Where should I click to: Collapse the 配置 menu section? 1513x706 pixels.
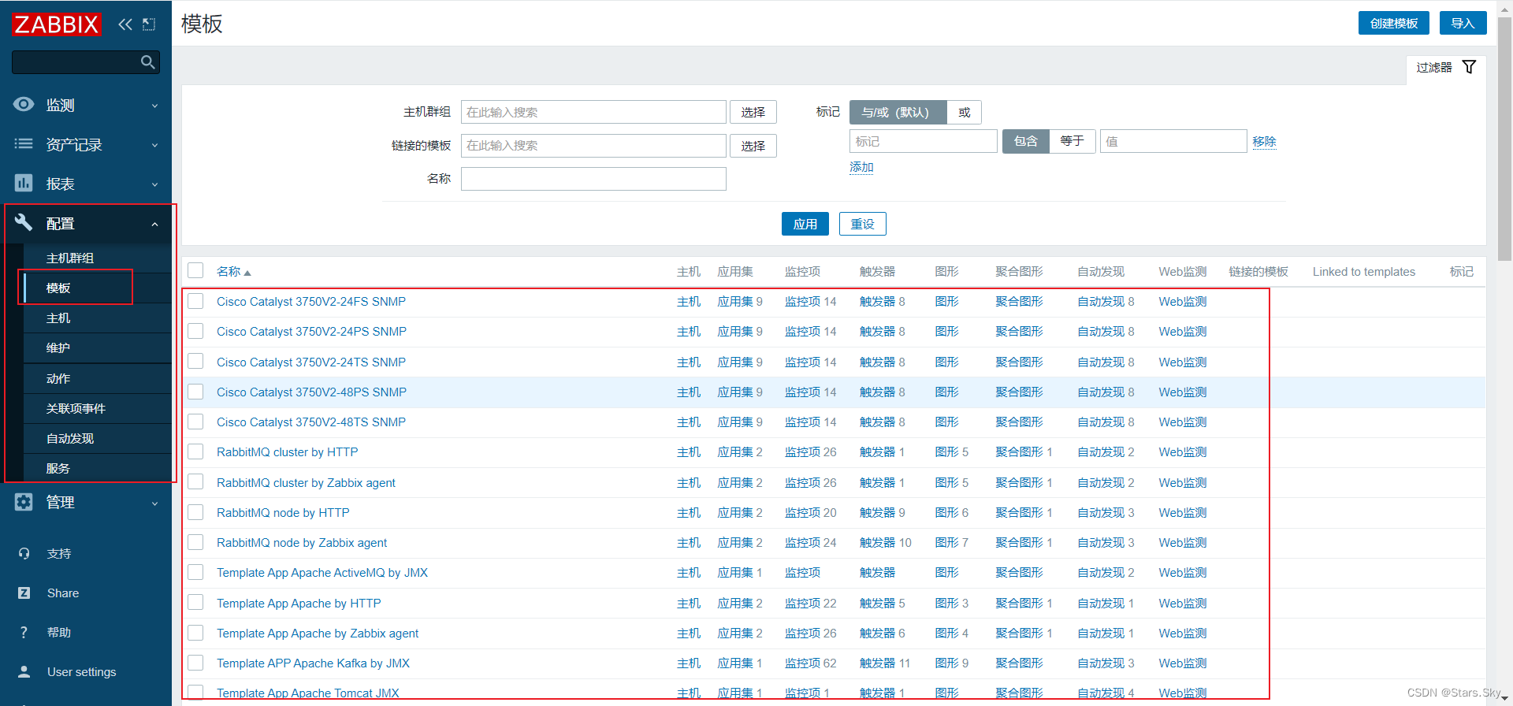pos(87,224)
